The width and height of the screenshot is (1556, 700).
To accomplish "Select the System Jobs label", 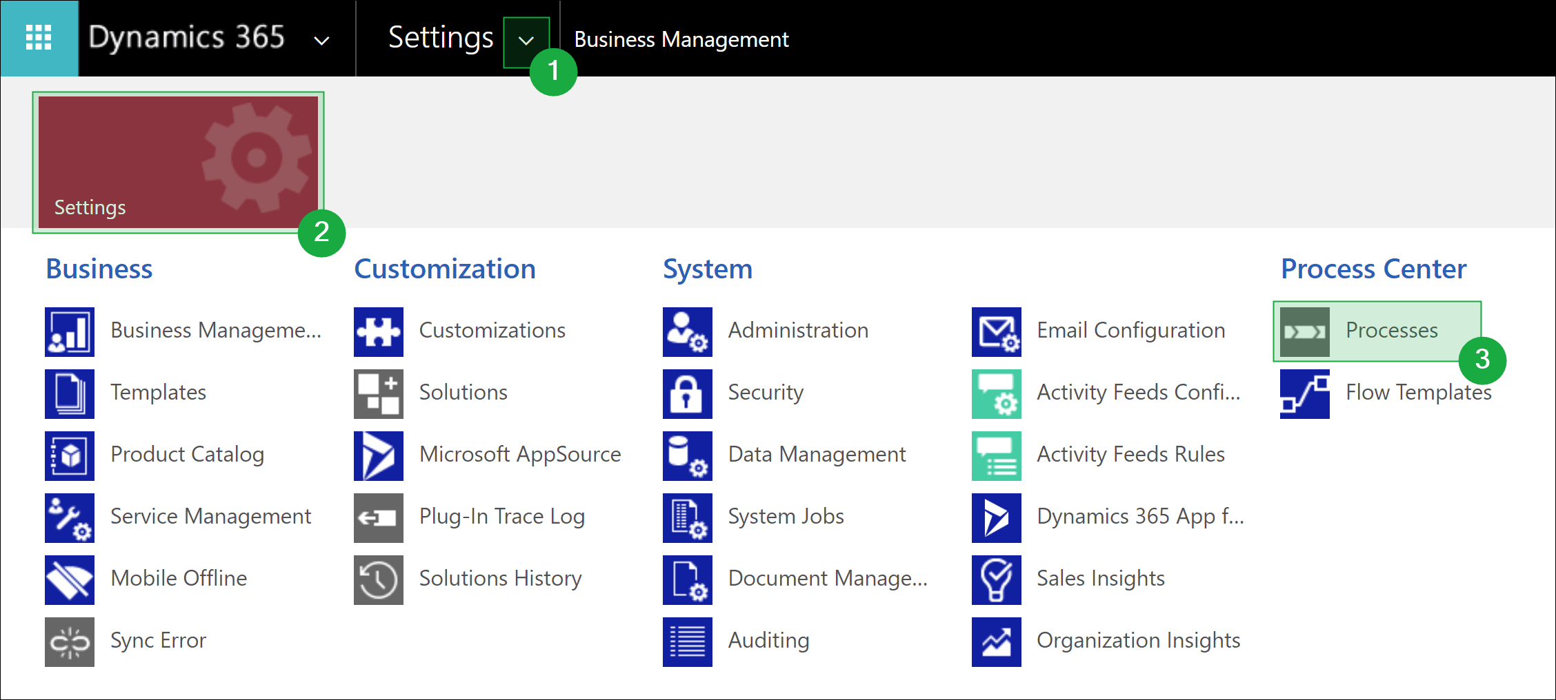I will point(786,517).
